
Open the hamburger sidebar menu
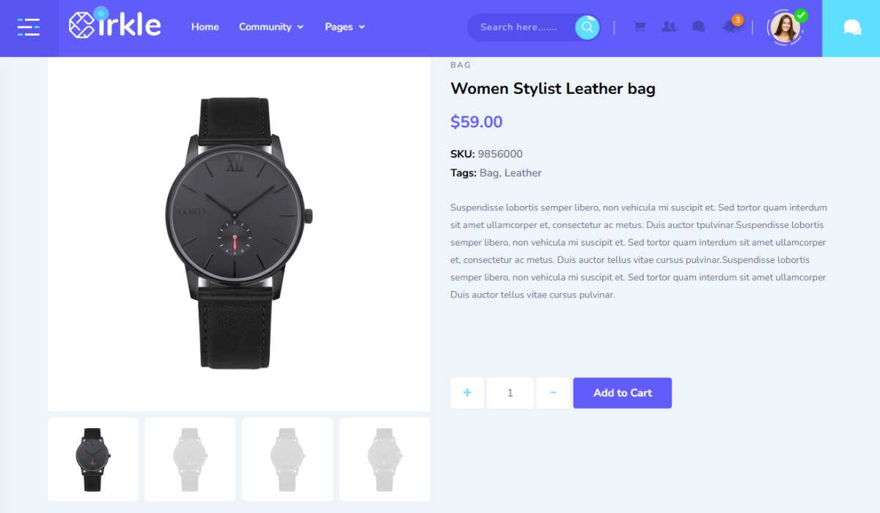(x=29, y=28)
